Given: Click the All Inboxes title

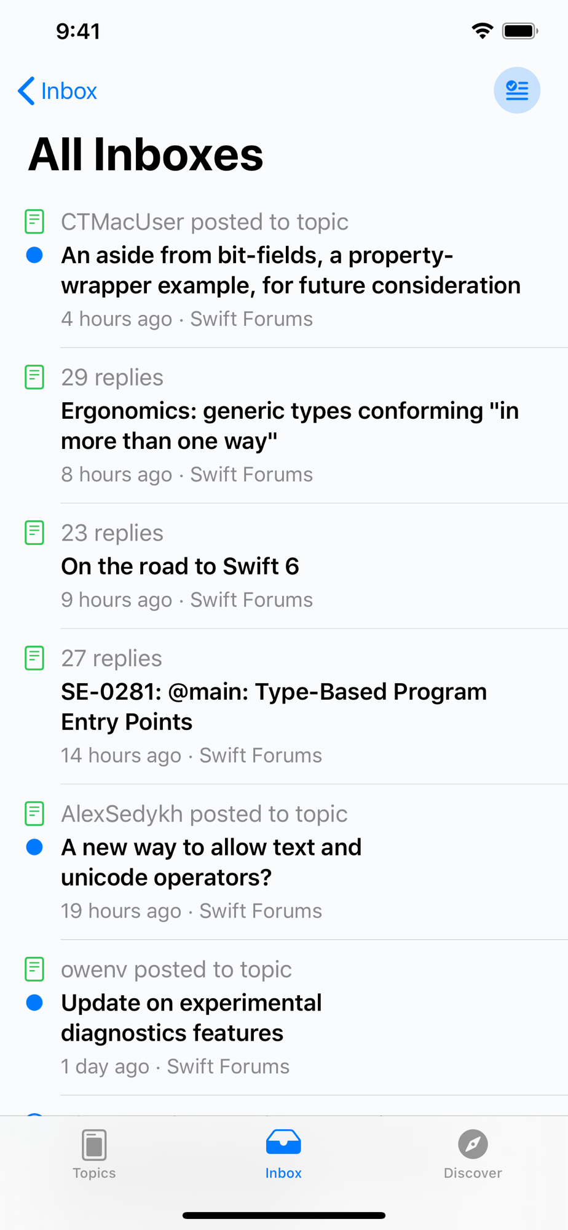Looking at the screenshot, I should pos(146,154).
